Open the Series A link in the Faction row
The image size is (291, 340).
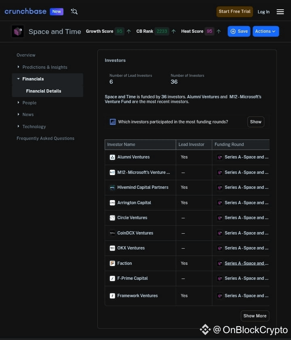point(246,263)
